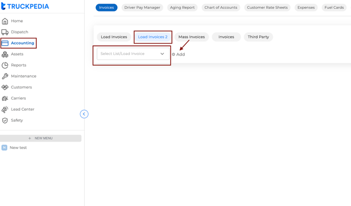This screenshot has height=206, width=351.
Task: Click the Add button beside the dropdown
Action: (179, 55)
